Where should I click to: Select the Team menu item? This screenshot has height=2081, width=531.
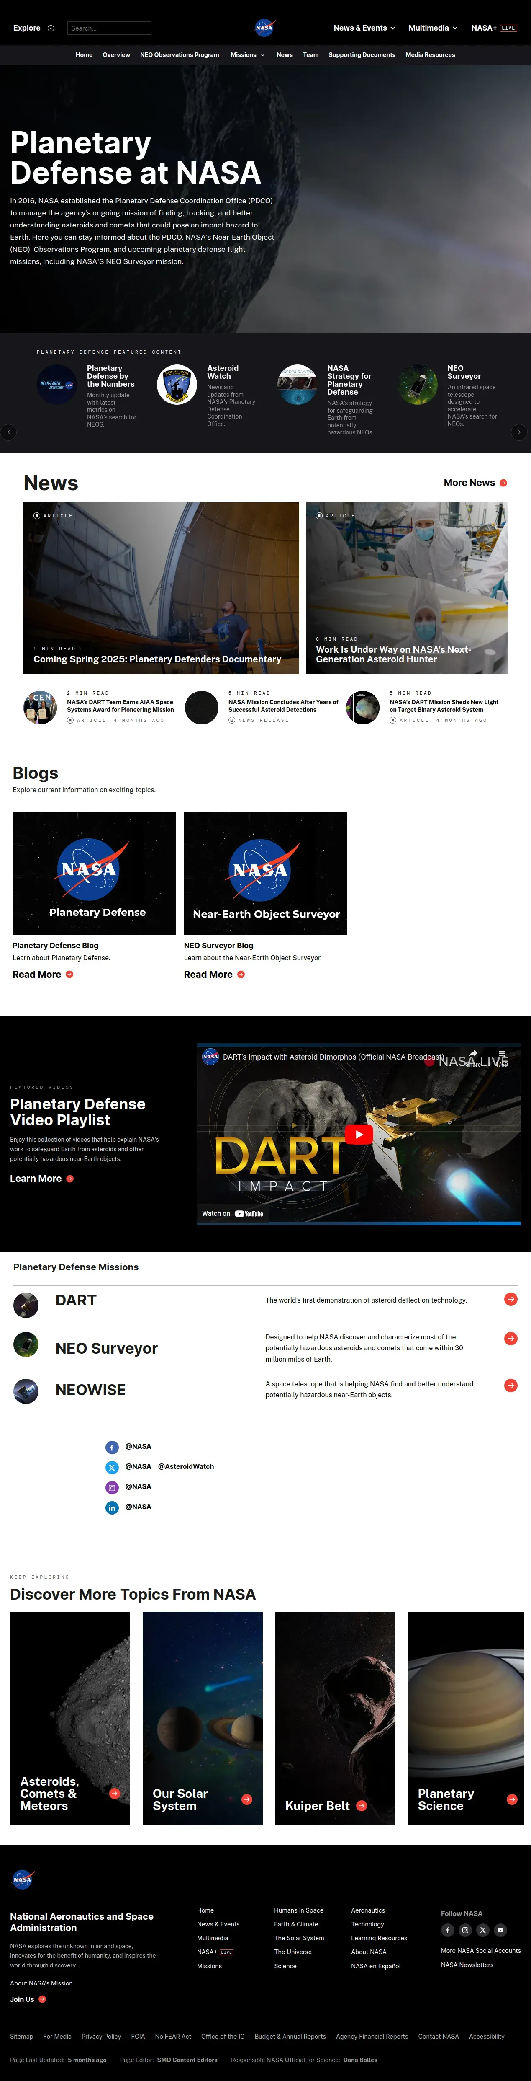(x=310, y=55)
